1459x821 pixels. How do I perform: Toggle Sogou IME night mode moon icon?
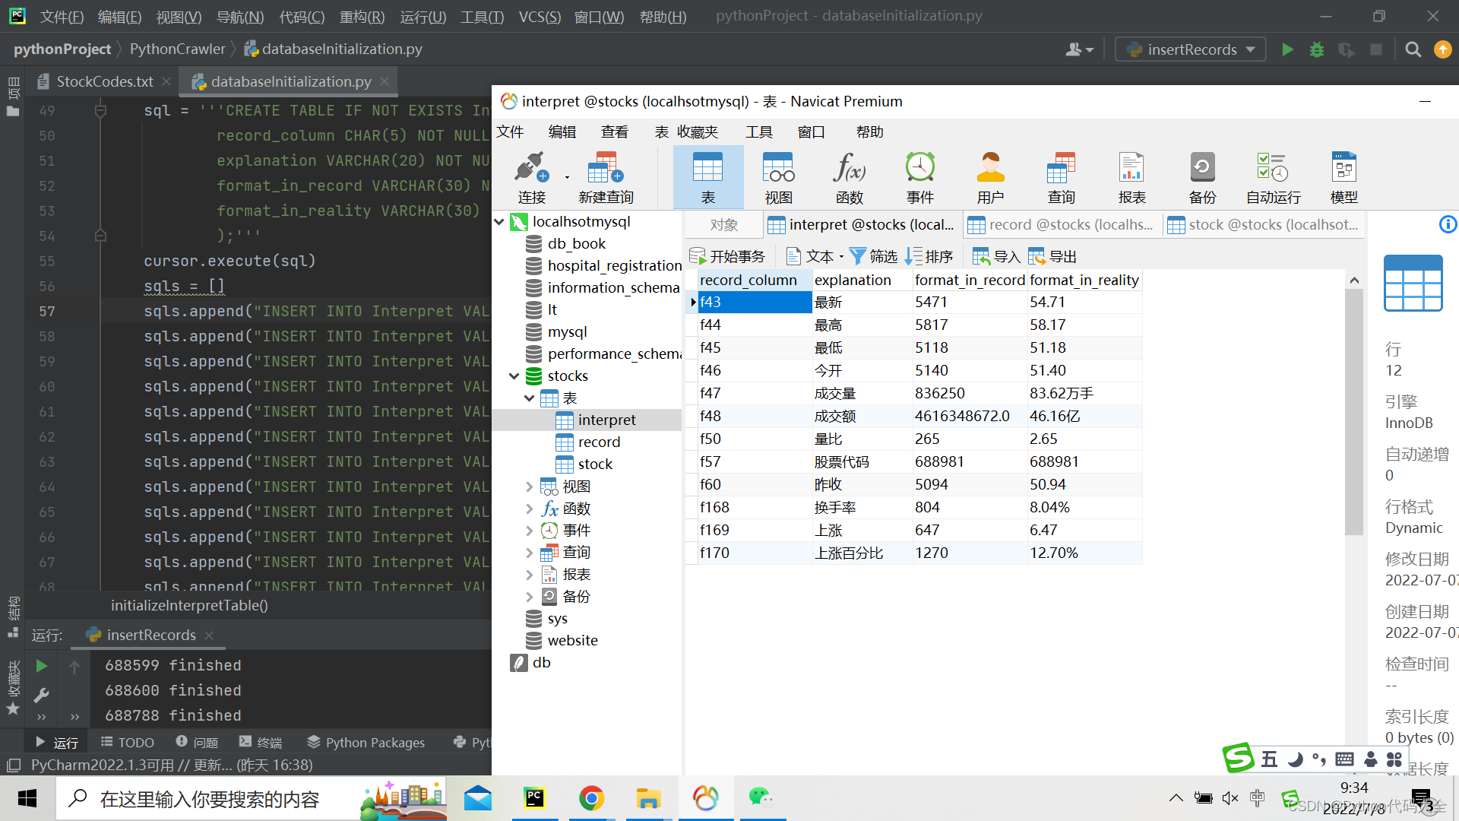tap(1295, 759)
